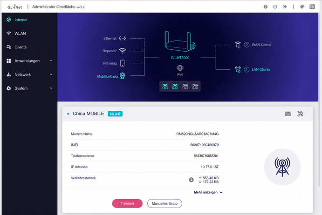Viewport: 322px width, 215px height.
Task: Click the 5G signal strength badge
Action: click(115, 114)
